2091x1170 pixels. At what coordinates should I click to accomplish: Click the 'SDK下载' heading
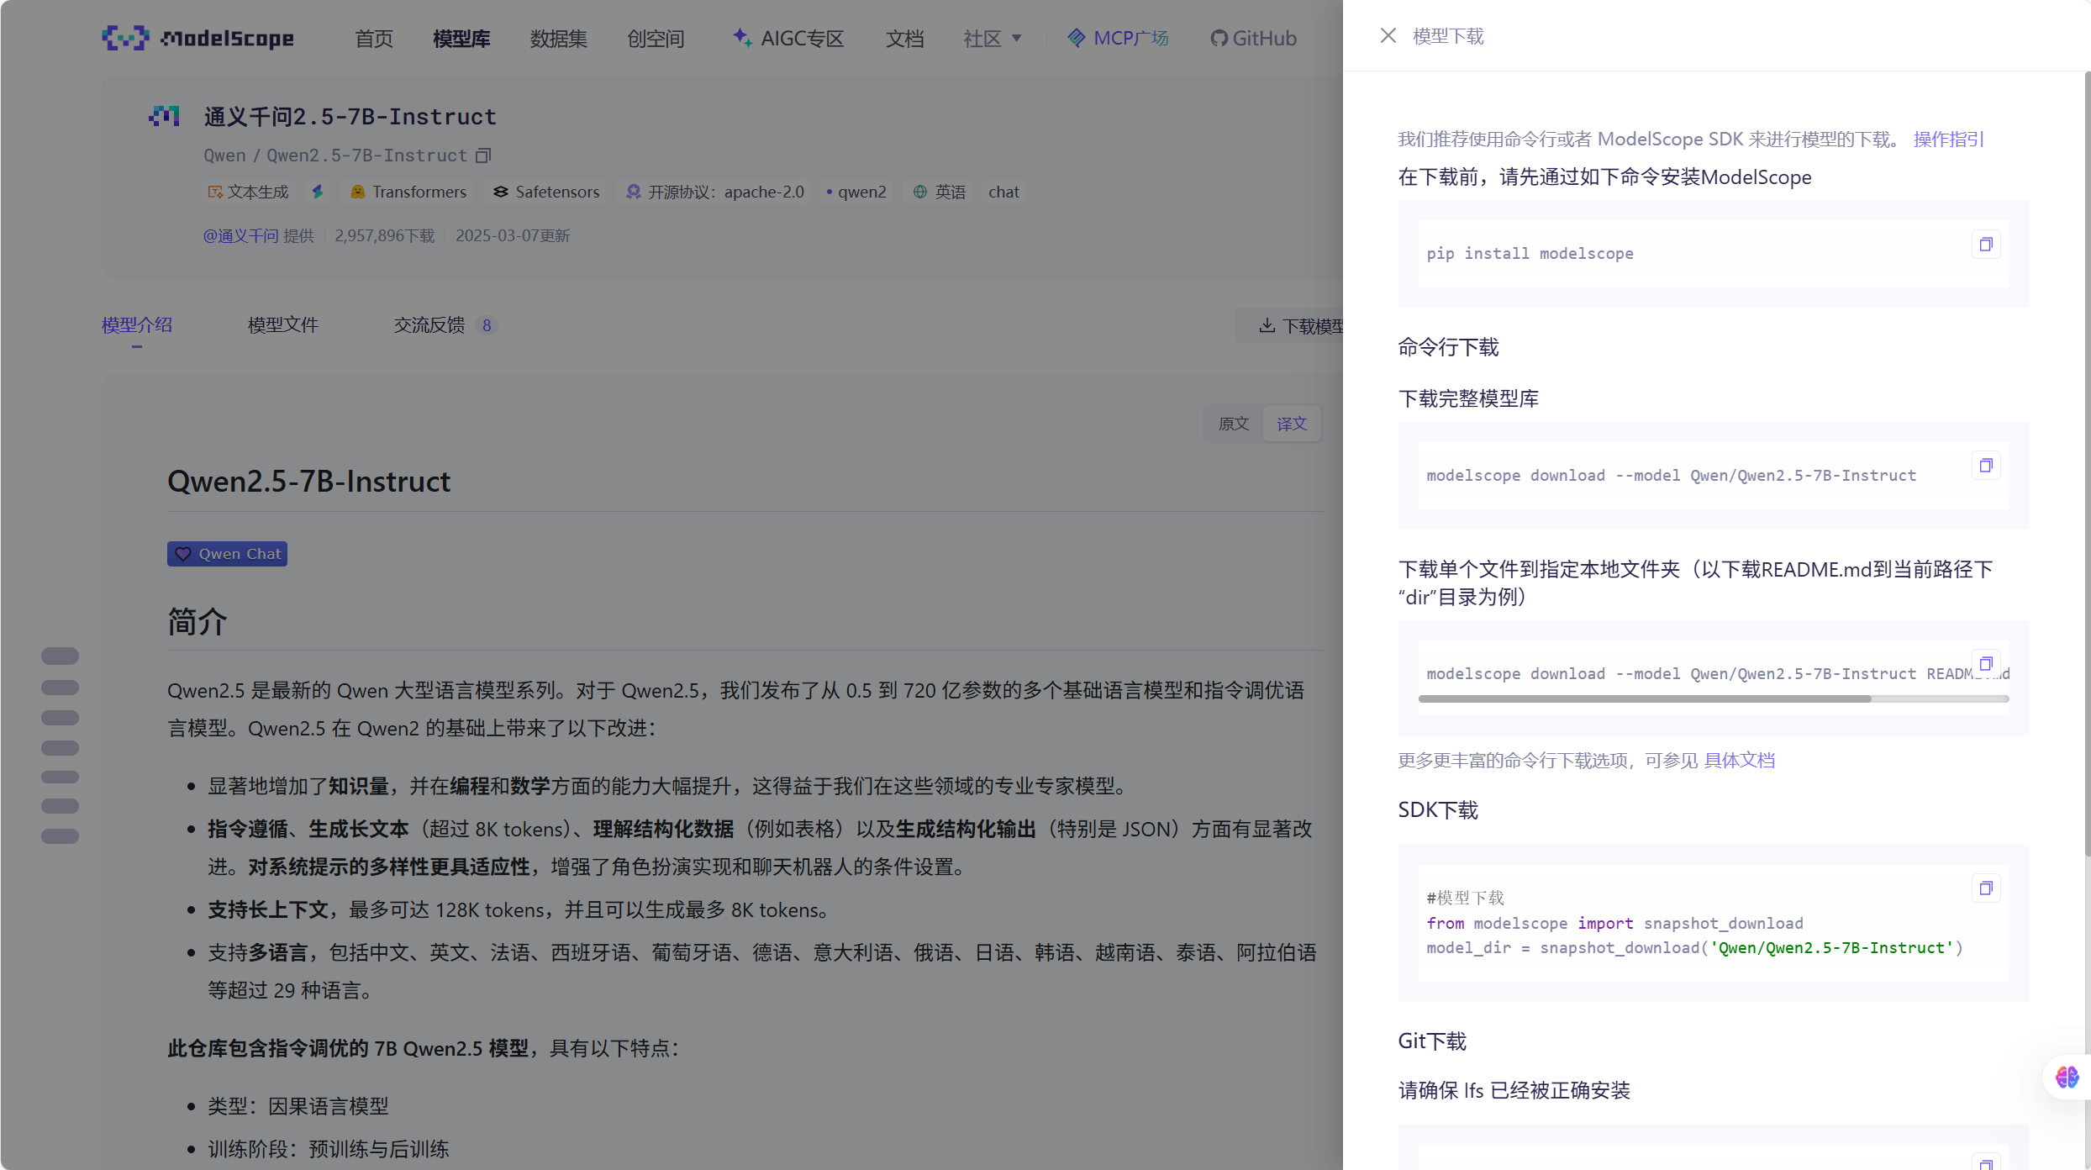1437,810
